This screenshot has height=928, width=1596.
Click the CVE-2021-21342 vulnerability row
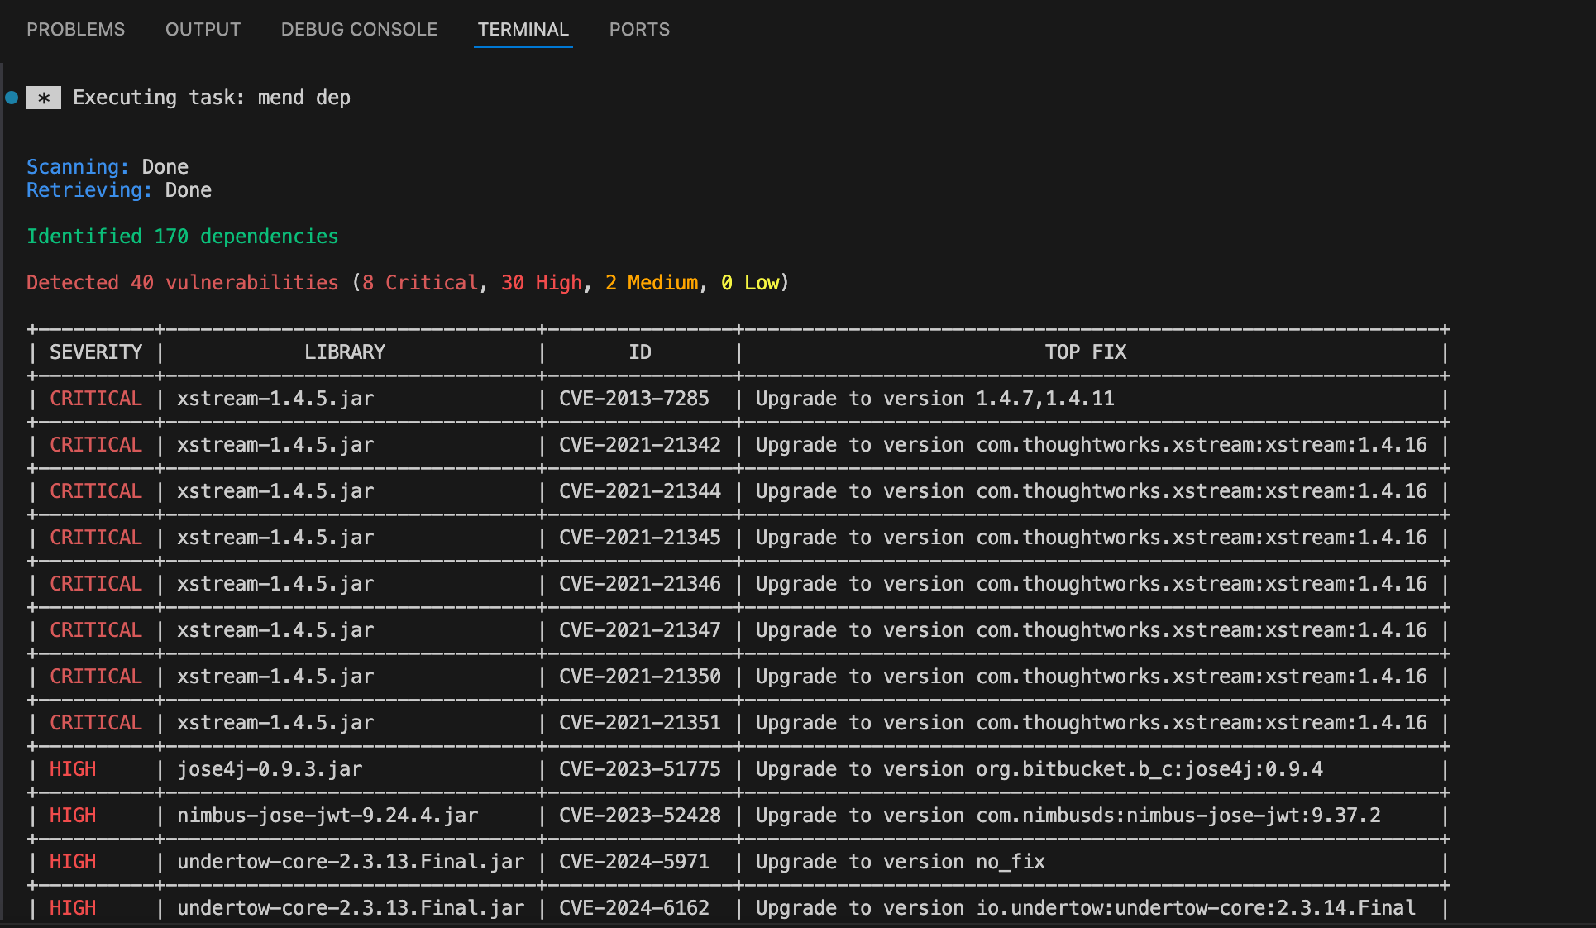[638, 444]
